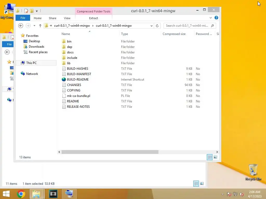Viewport: 266px width, 199px height.
Task: Switch to the Large icons view layout
Action: click(x=215, y=157)
